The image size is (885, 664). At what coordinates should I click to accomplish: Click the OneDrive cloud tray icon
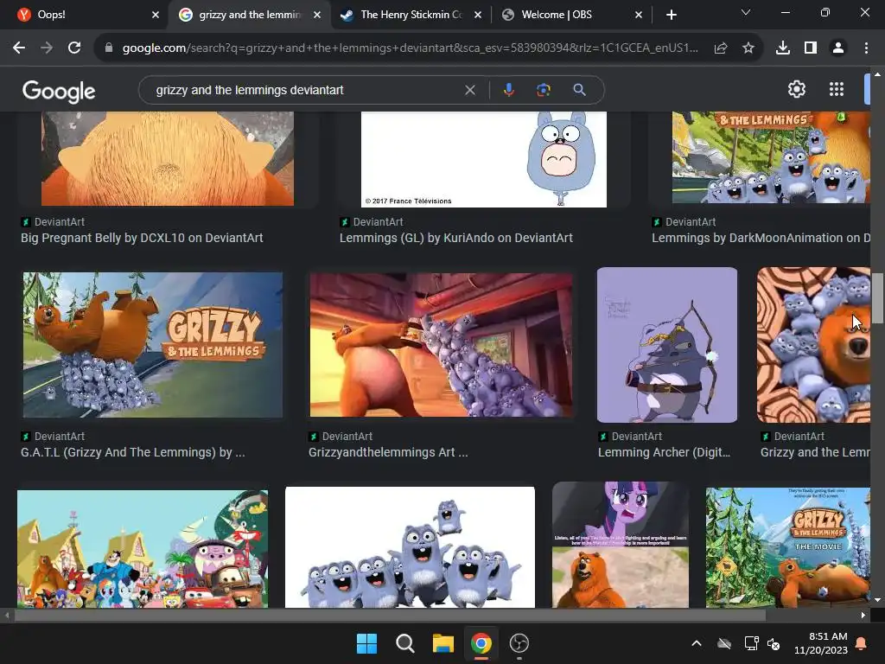(x=724, y=643)
